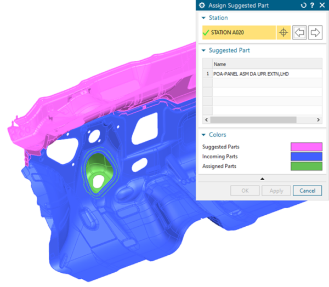Collapse the Station section

click(x=203, y=18)
